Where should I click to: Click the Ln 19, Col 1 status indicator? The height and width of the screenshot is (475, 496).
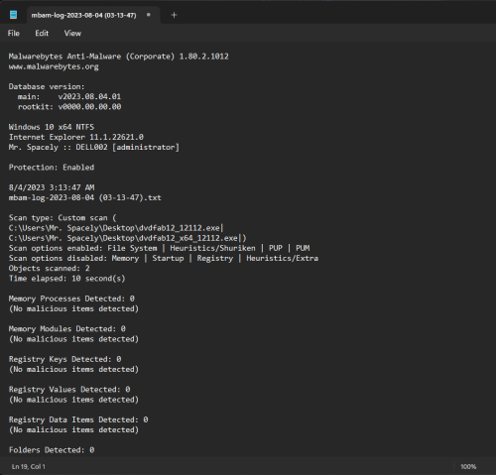[29, 467]
